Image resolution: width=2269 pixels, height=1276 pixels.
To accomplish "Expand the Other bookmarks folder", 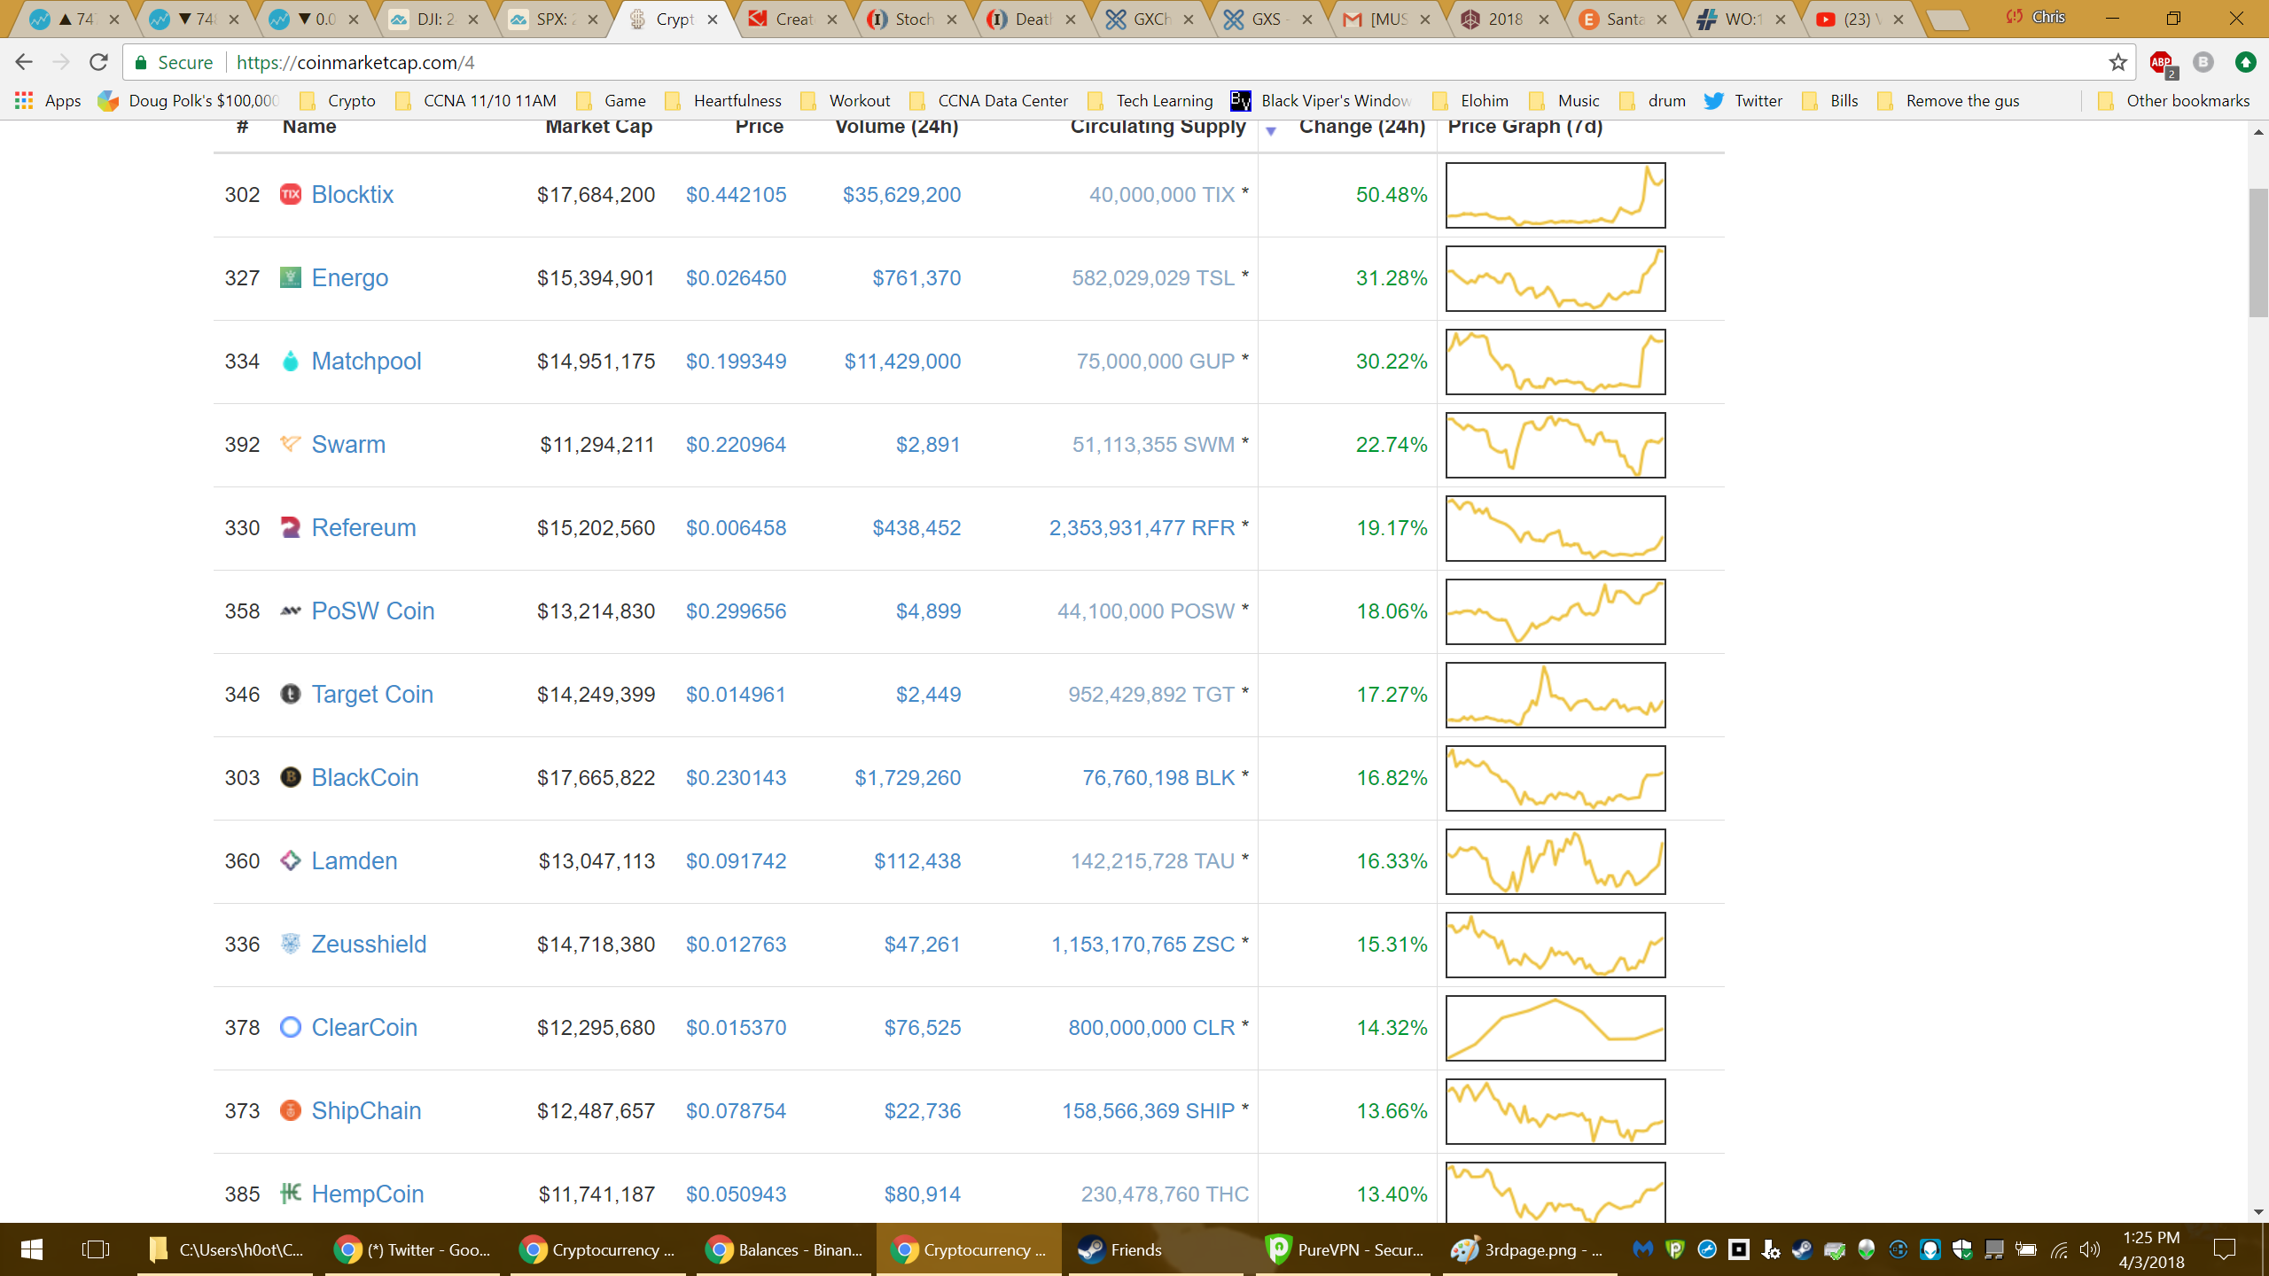I will pyautogui.click(x=2174, y=100).
